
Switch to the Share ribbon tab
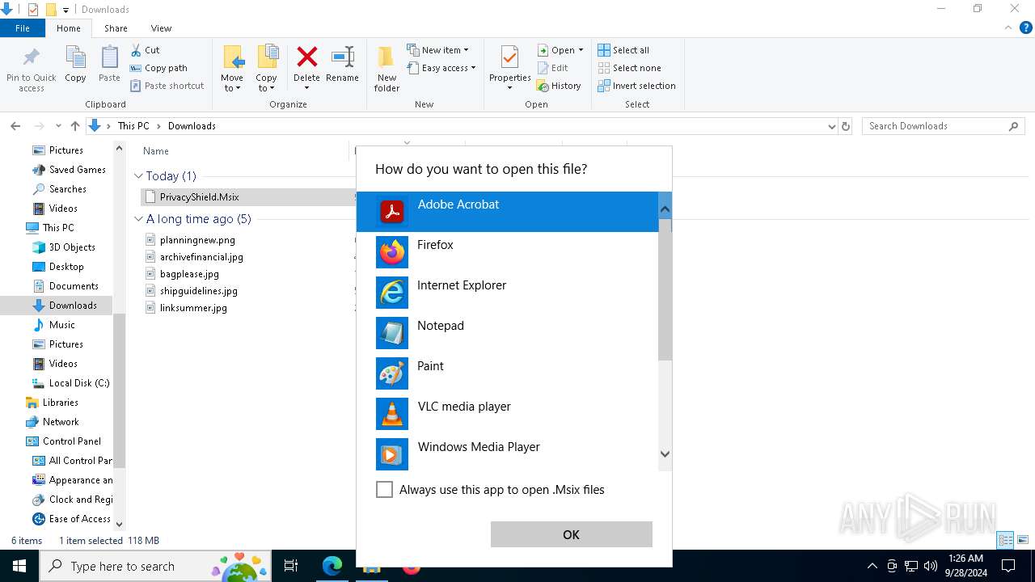click(x=116, y=28)
